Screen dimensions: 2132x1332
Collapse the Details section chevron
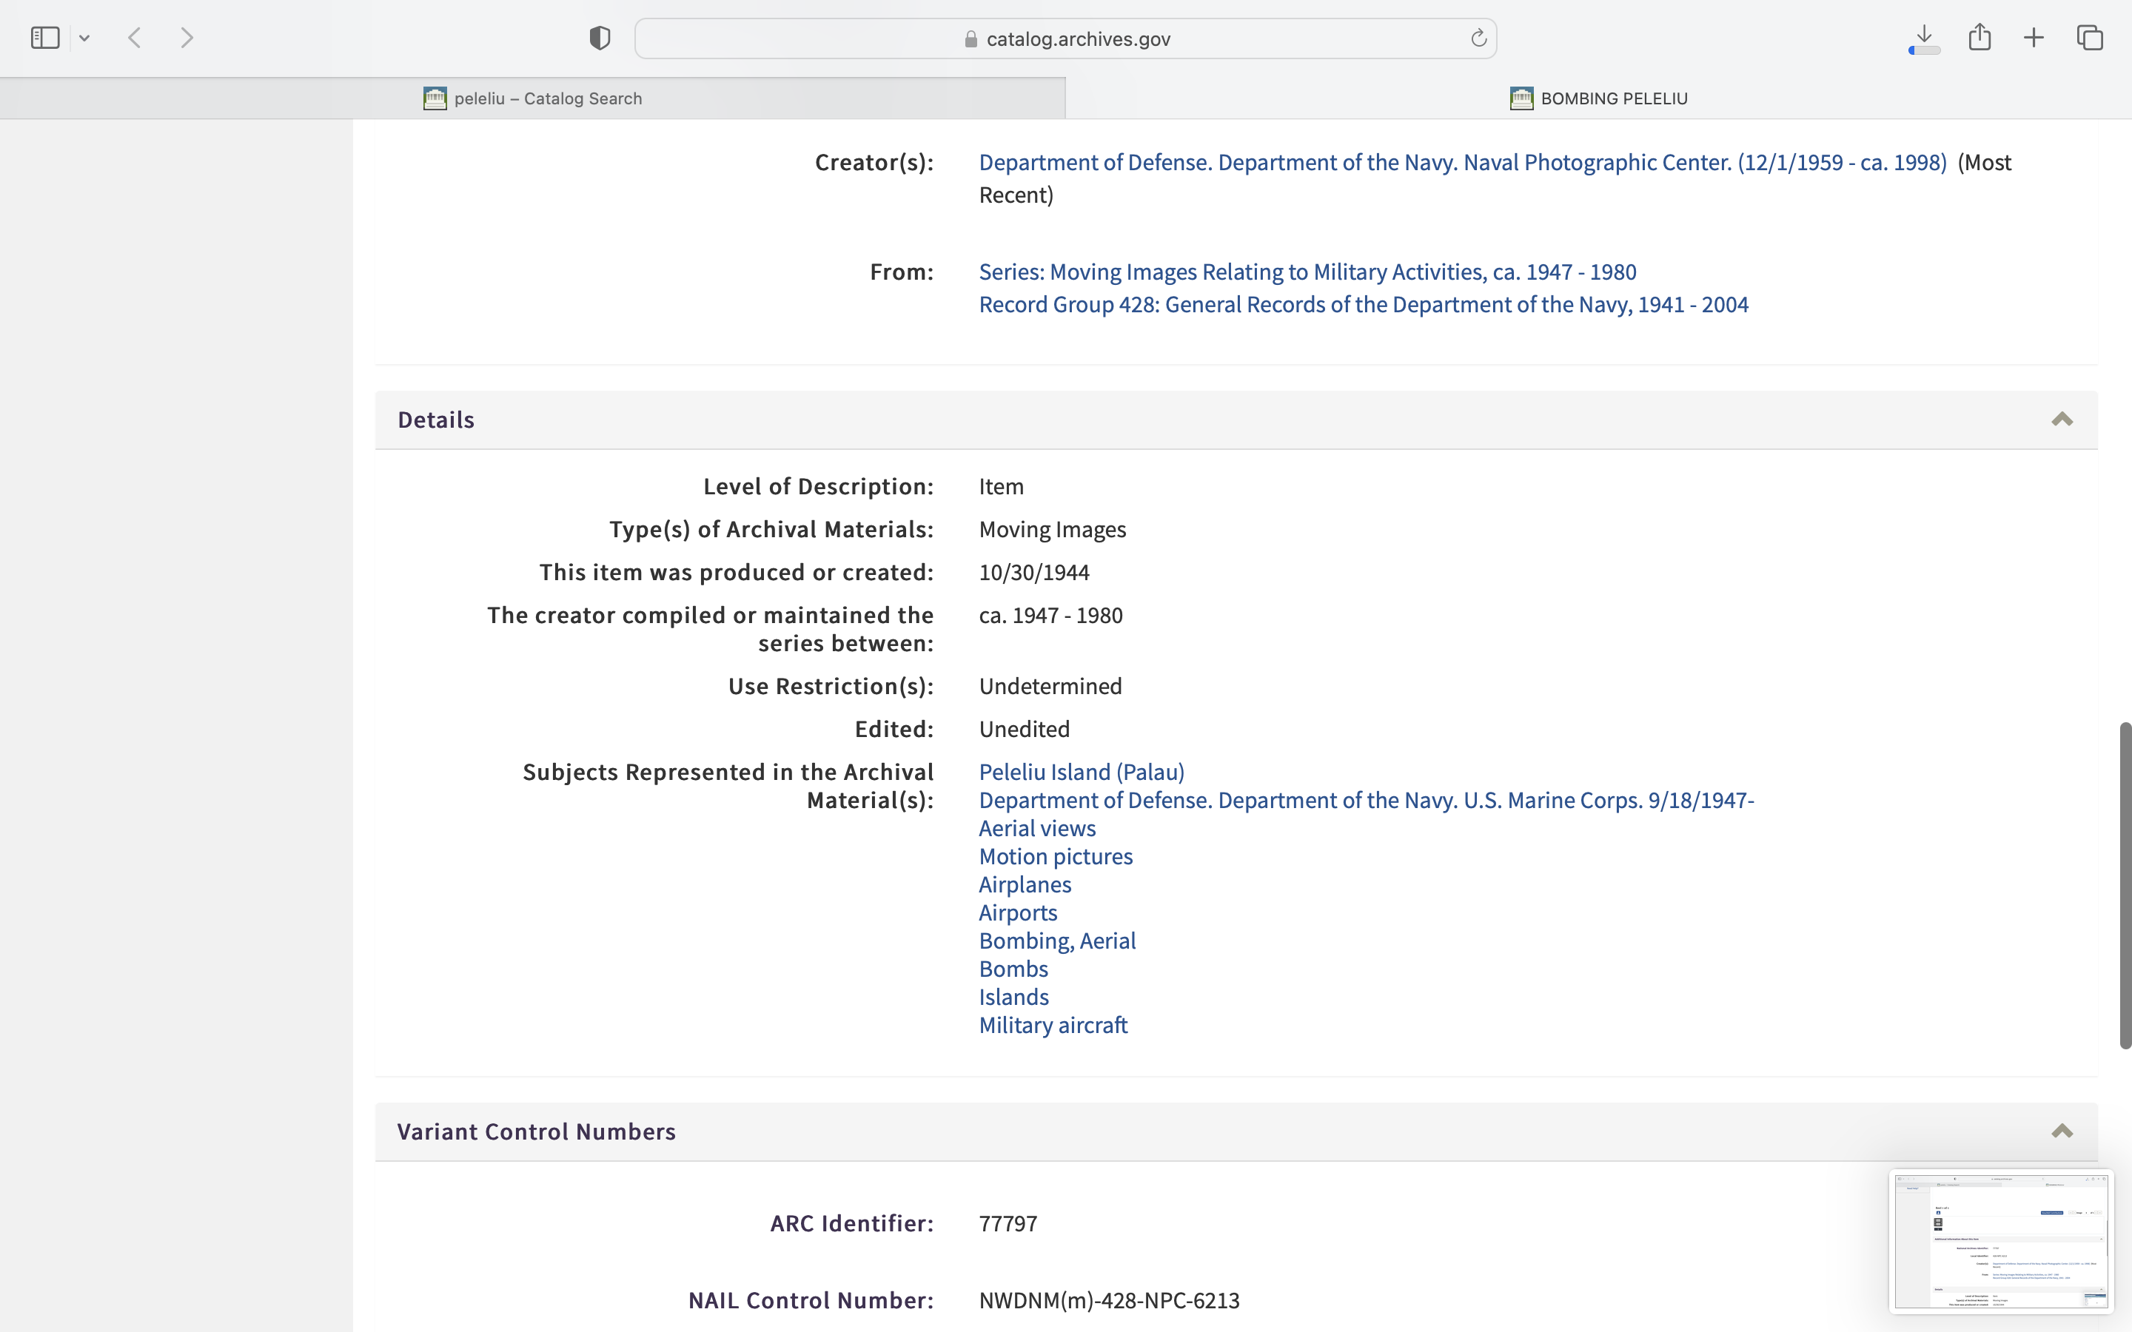pos(2062,420)
